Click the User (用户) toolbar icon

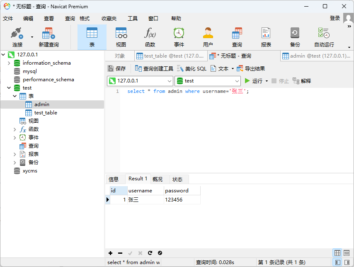tap(208, 37)
